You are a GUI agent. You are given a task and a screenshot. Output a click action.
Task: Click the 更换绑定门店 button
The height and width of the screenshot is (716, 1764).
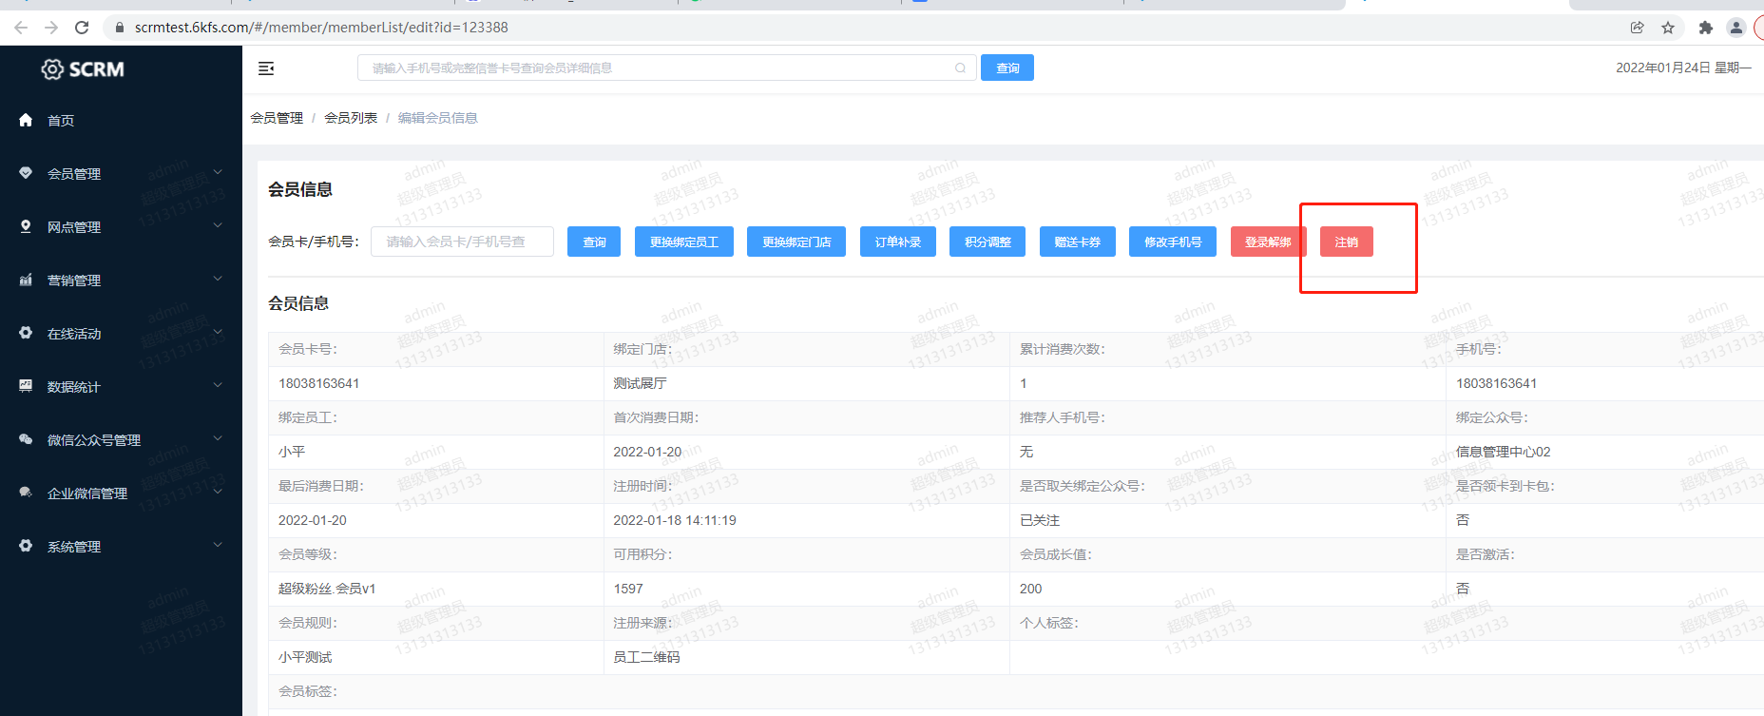click(x=796, y=242)
